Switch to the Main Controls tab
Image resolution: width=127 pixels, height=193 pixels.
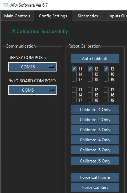[17, 16]
